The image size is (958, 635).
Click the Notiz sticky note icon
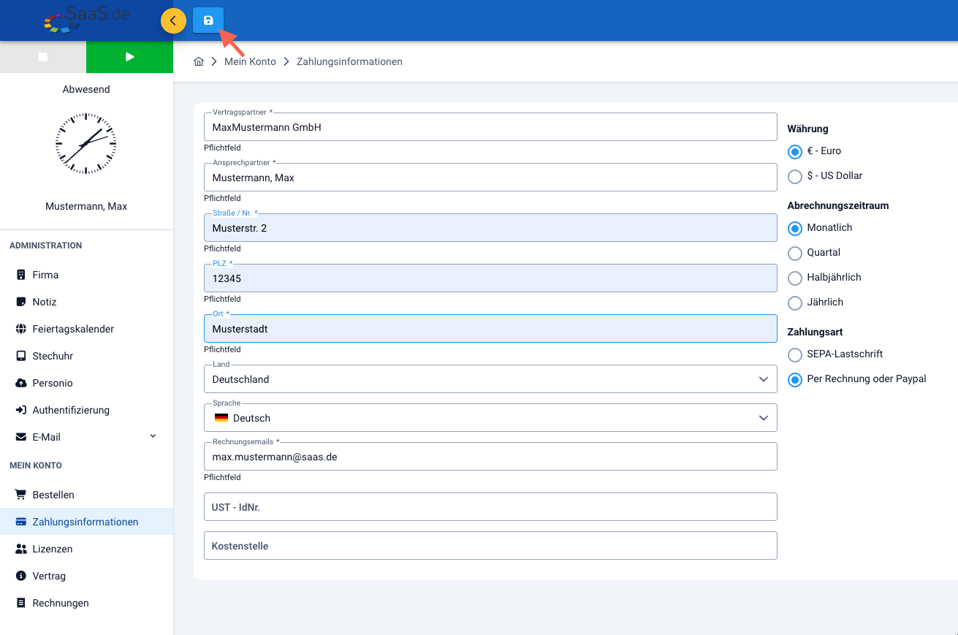point(20,302)
